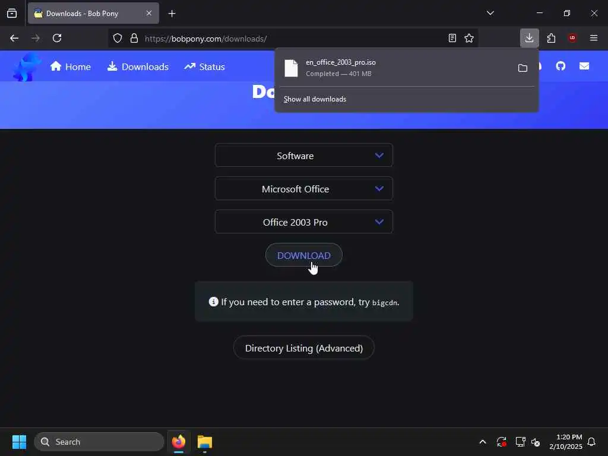Go to Home in site navigation
Image resolution: width=608 pixels, height=456 pixels.
click(71, 66)
